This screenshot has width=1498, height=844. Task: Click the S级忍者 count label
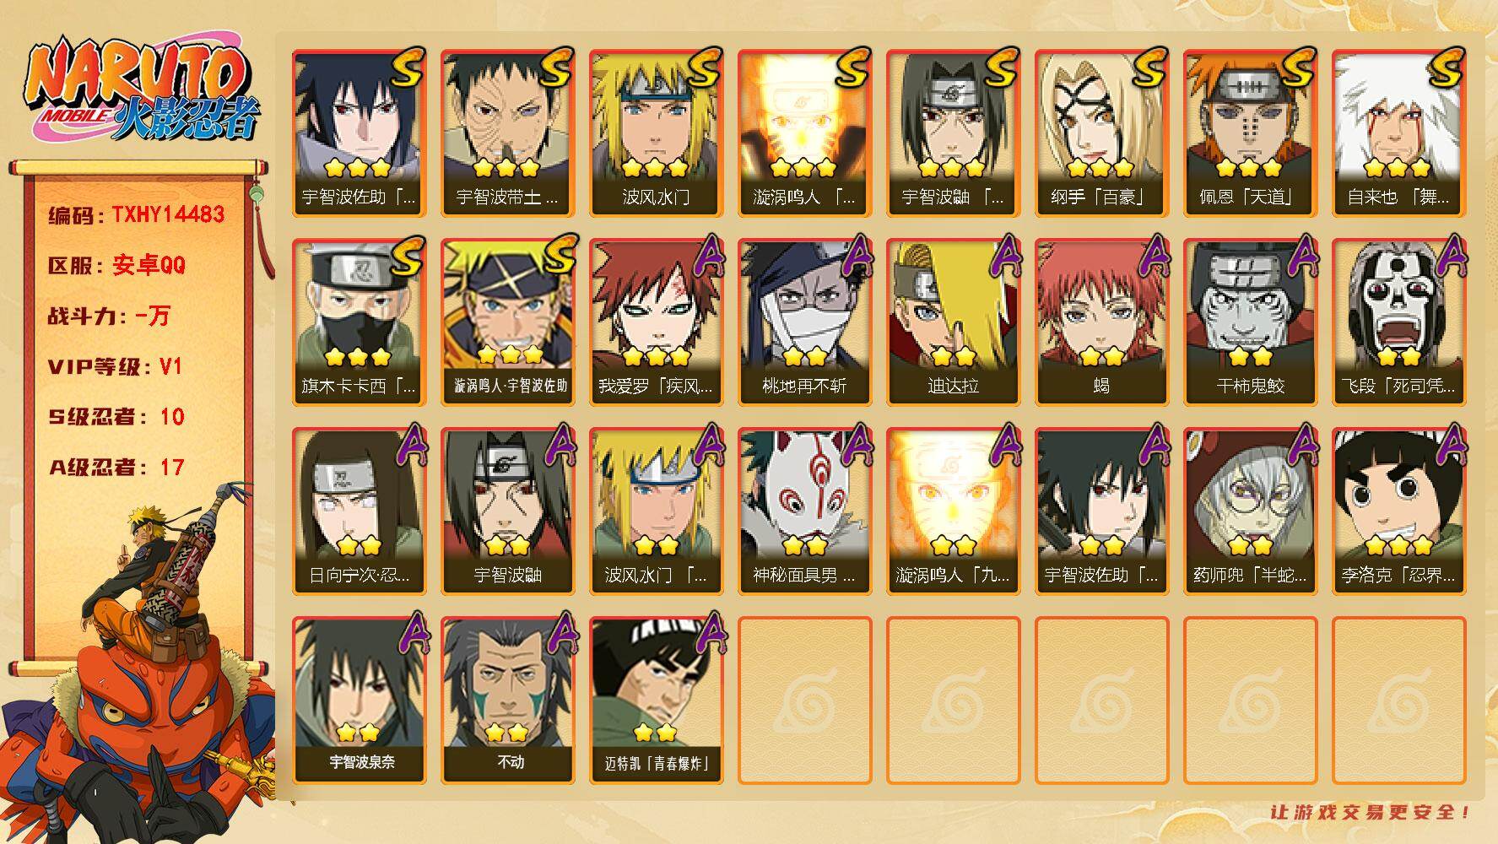click(116, 417)
